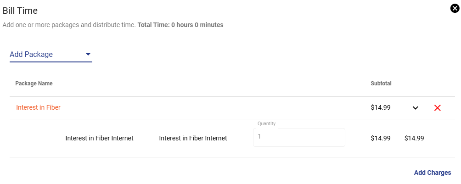Viewport: 461px width, 184px height.
Task: Click the Add Charges button
Action: click(433, 173)
